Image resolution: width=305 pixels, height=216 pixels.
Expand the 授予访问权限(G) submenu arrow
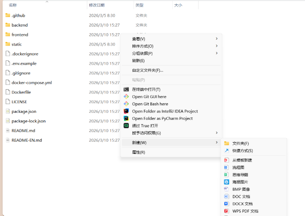click(216, 133)
